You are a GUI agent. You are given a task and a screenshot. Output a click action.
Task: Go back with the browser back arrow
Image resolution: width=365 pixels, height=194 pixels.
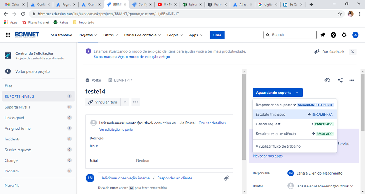coord(6,14)
